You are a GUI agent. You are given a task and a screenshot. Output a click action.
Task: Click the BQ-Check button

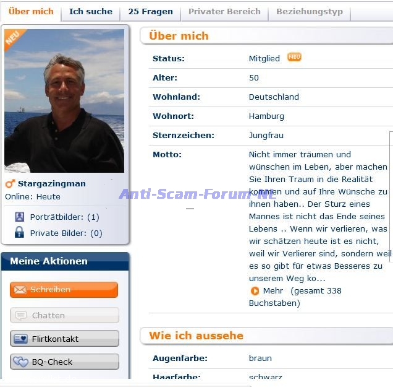64,362
